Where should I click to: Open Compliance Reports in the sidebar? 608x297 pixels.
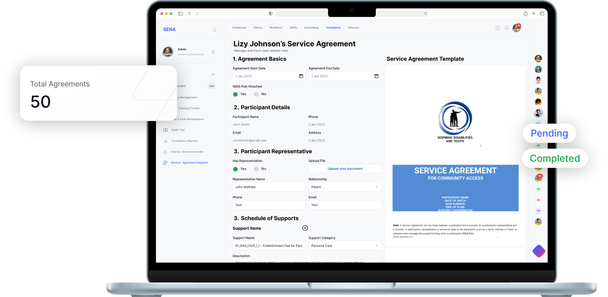[184, 141]
